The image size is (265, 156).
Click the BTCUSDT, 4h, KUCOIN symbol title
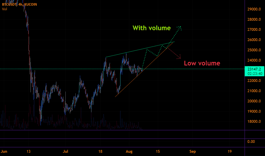[x=19, y=4]
